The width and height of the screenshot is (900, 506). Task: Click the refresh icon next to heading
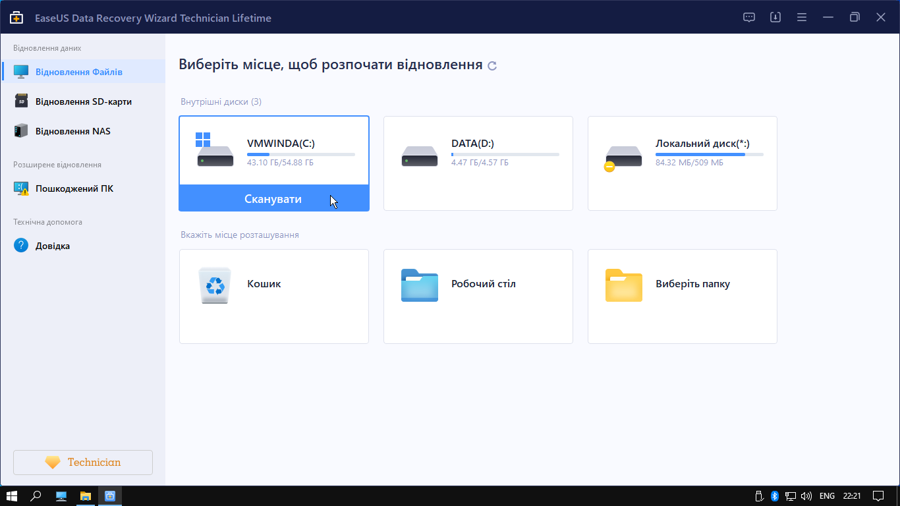tap(492, 66)
